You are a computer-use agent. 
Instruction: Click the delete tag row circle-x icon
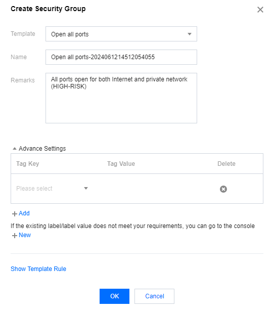pos(223,189)
